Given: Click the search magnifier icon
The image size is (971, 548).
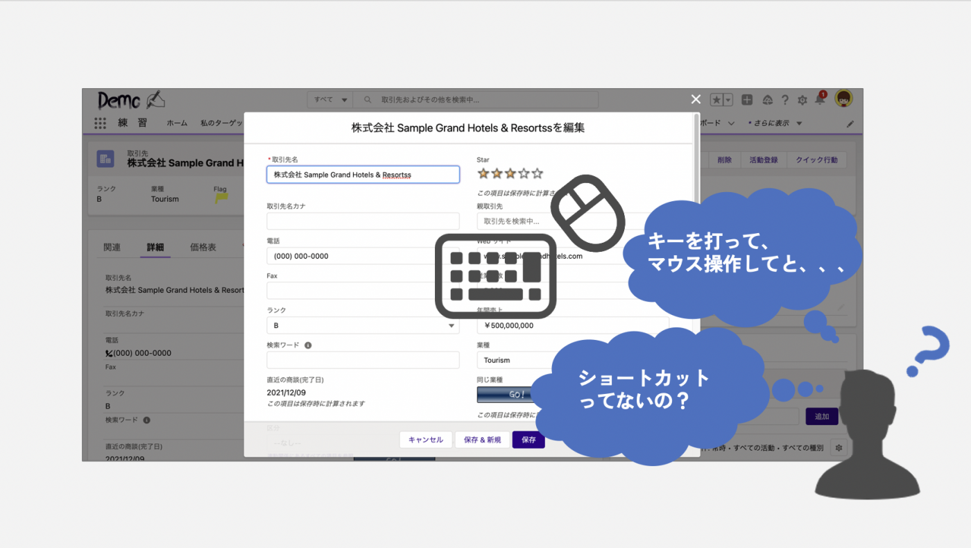Looking at the screenshot, I should point(368,100).
